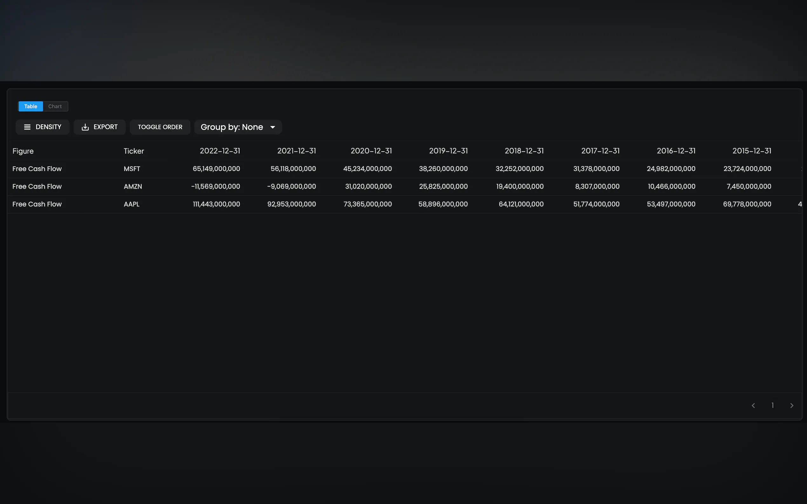The height and width of the screenshot is (504, 807).
Task: Click the Ticker column header
Action: tap(134, 151)
